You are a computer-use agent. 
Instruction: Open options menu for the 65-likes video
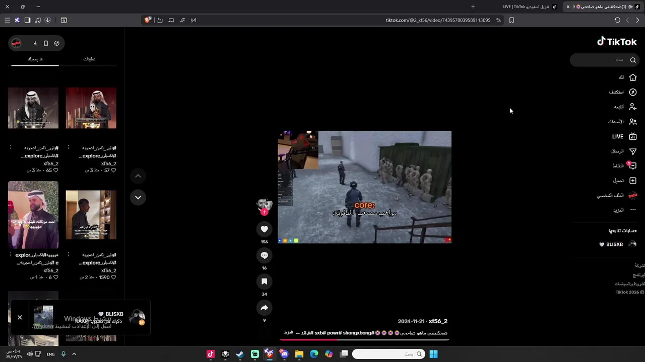pos(11,148)
